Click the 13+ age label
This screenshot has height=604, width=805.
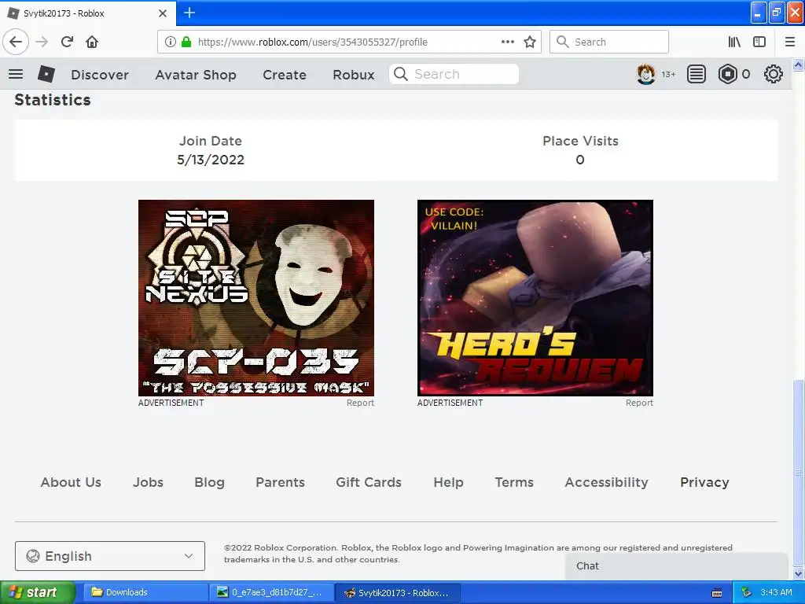tap(668, 75)
